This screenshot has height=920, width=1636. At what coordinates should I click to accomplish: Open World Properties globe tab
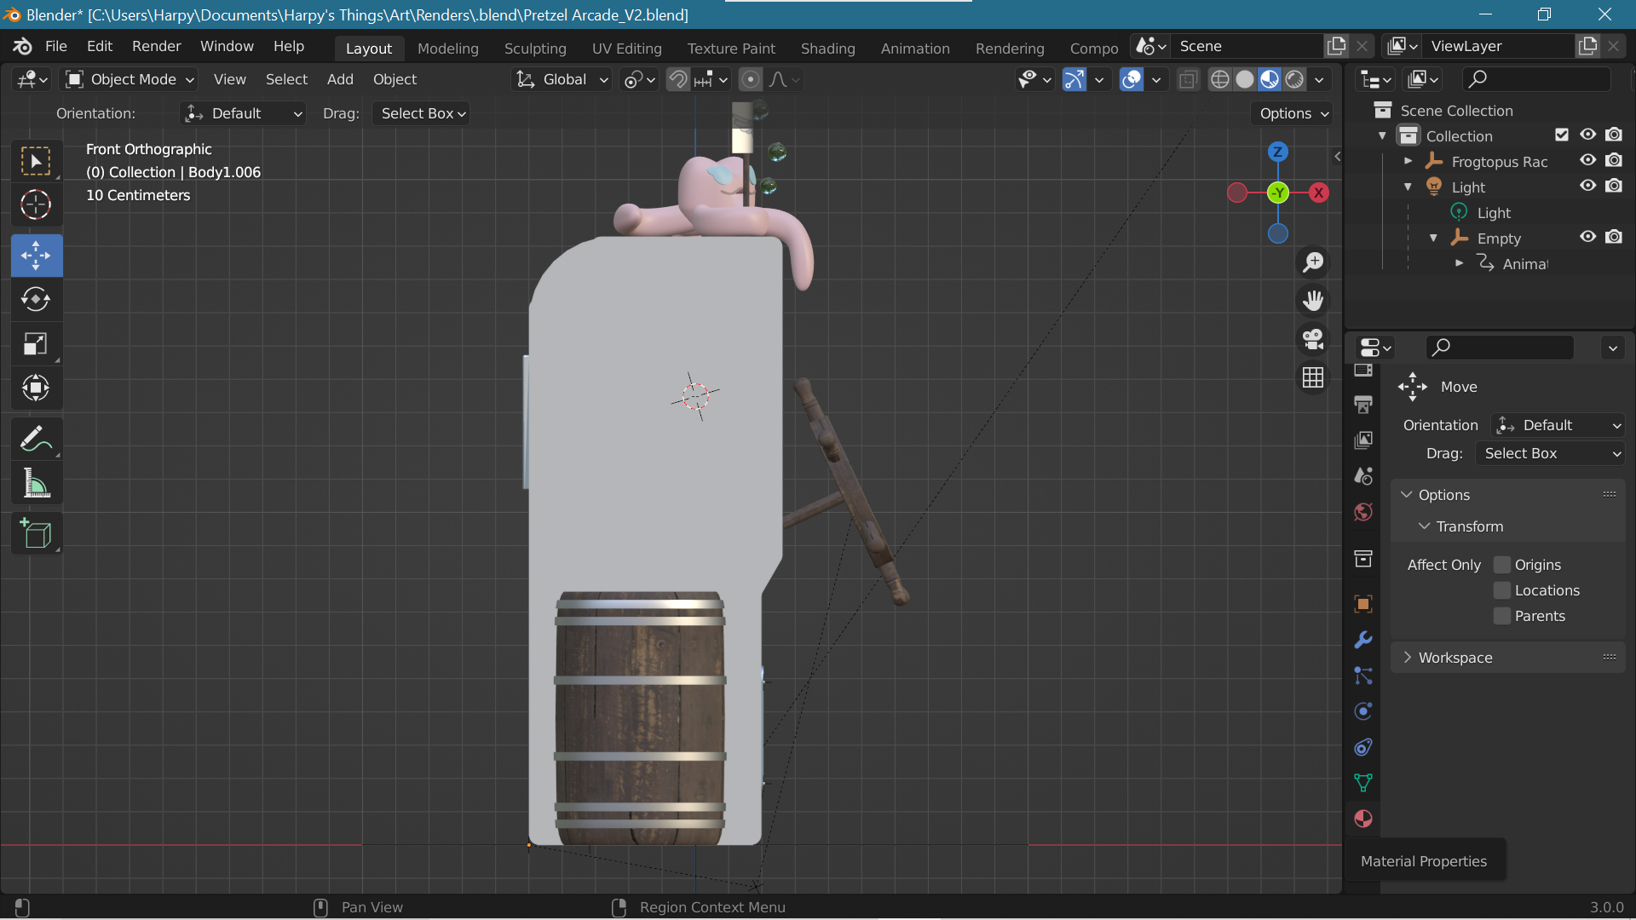1363,512
